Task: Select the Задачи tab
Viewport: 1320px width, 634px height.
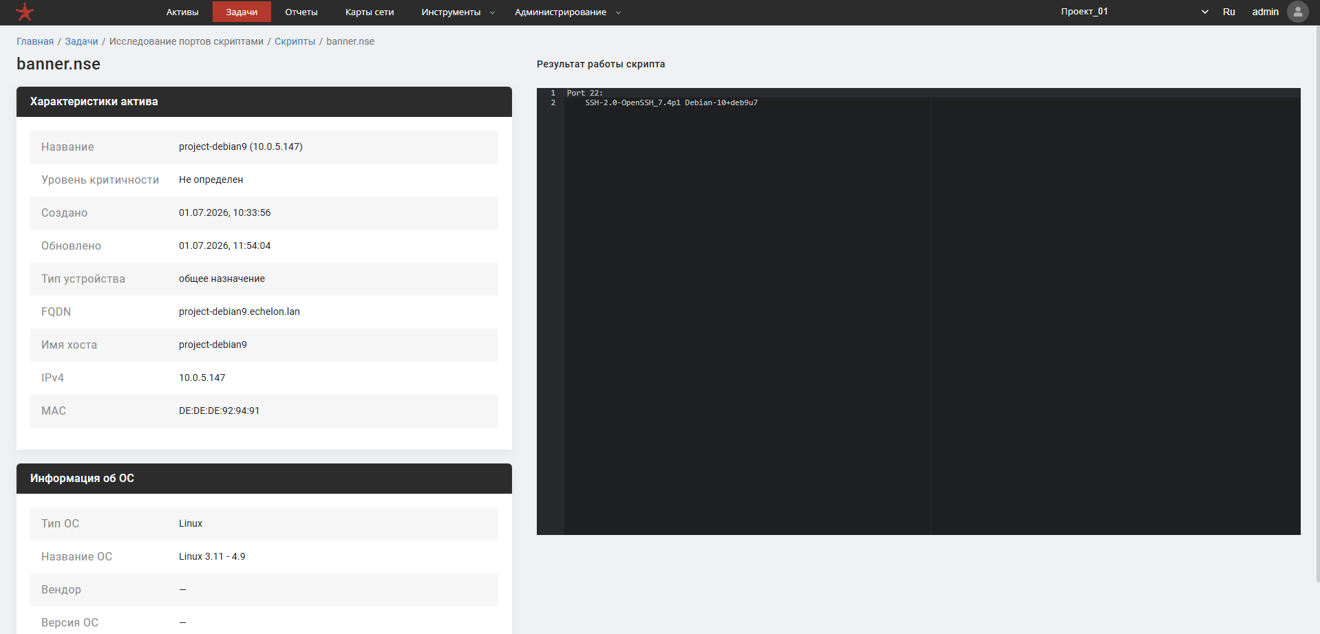Action: tap(242, 12)
